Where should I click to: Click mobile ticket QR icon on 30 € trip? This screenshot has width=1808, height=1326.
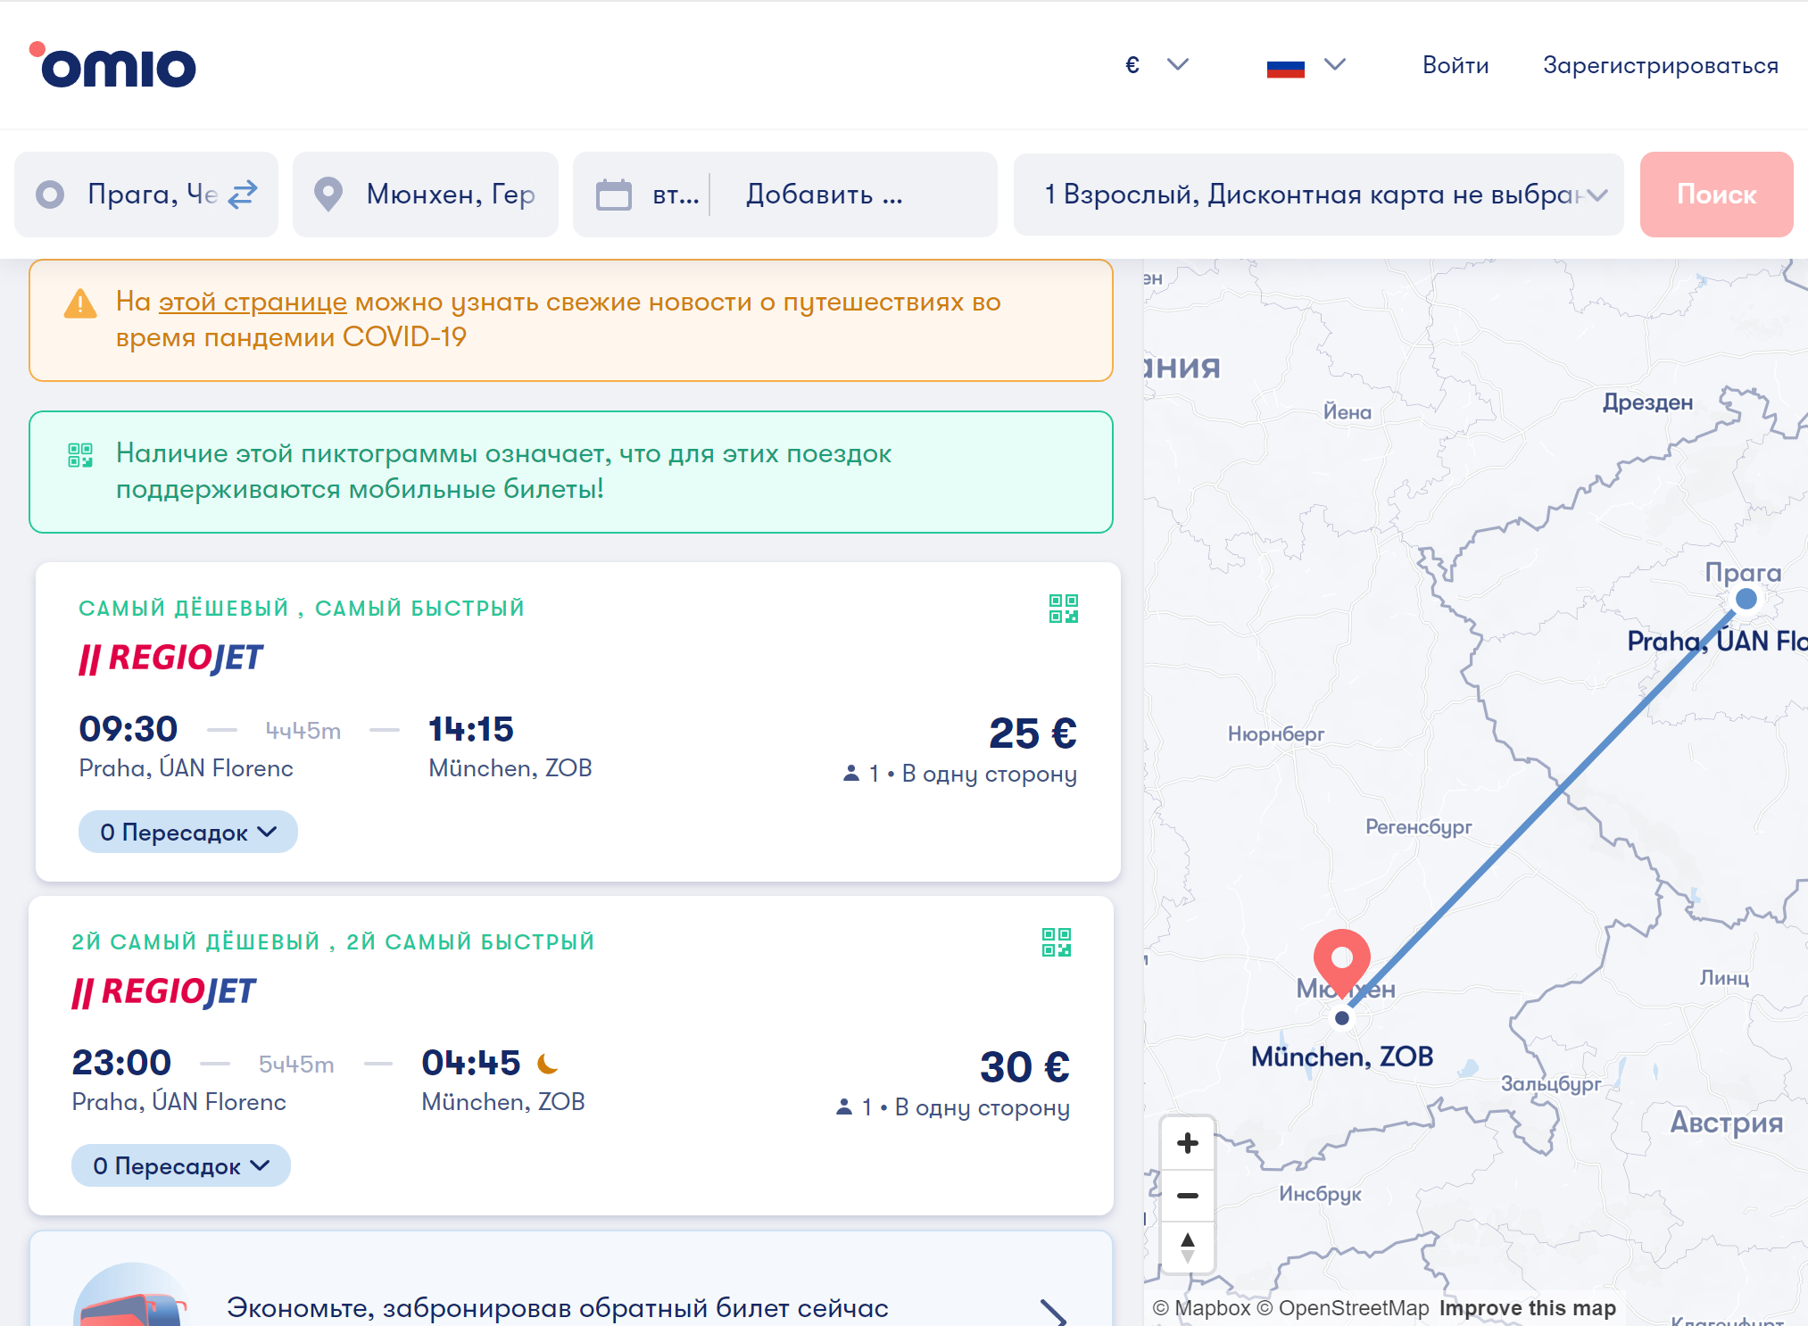(x=1057, y=942)
